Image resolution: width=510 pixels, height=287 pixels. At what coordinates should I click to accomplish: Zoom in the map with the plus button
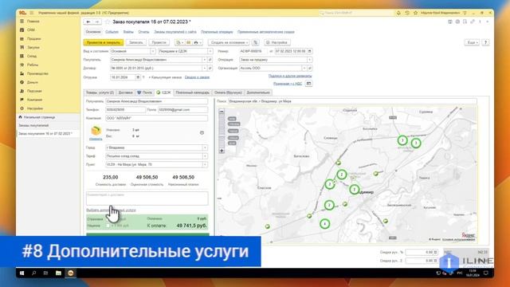pyautogui.click(x=222, y=151)
